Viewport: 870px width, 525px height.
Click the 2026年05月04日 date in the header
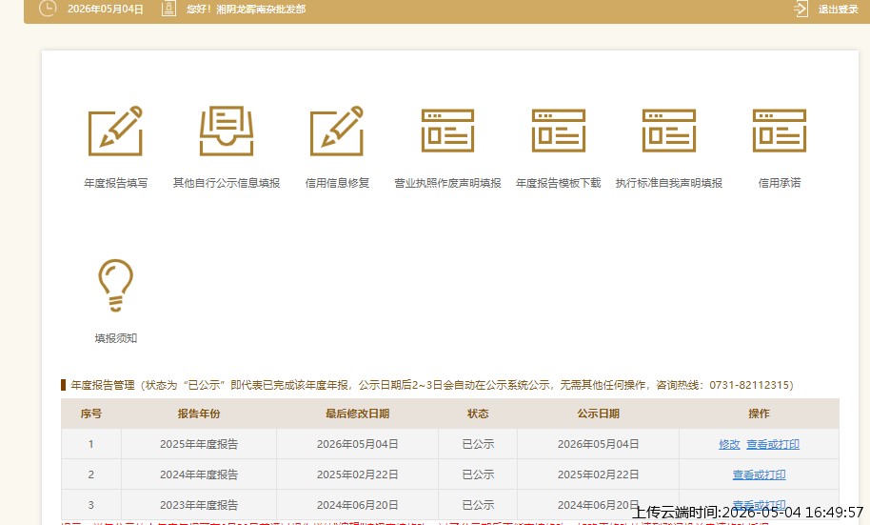coord(106,9)
